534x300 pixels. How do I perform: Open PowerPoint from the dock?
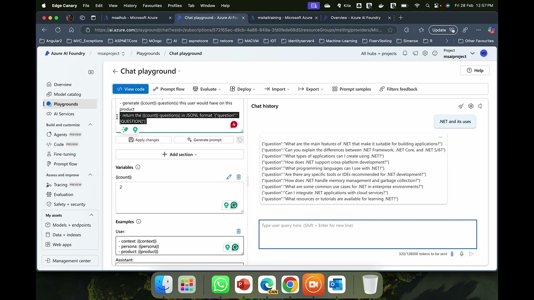click(244, 285)
